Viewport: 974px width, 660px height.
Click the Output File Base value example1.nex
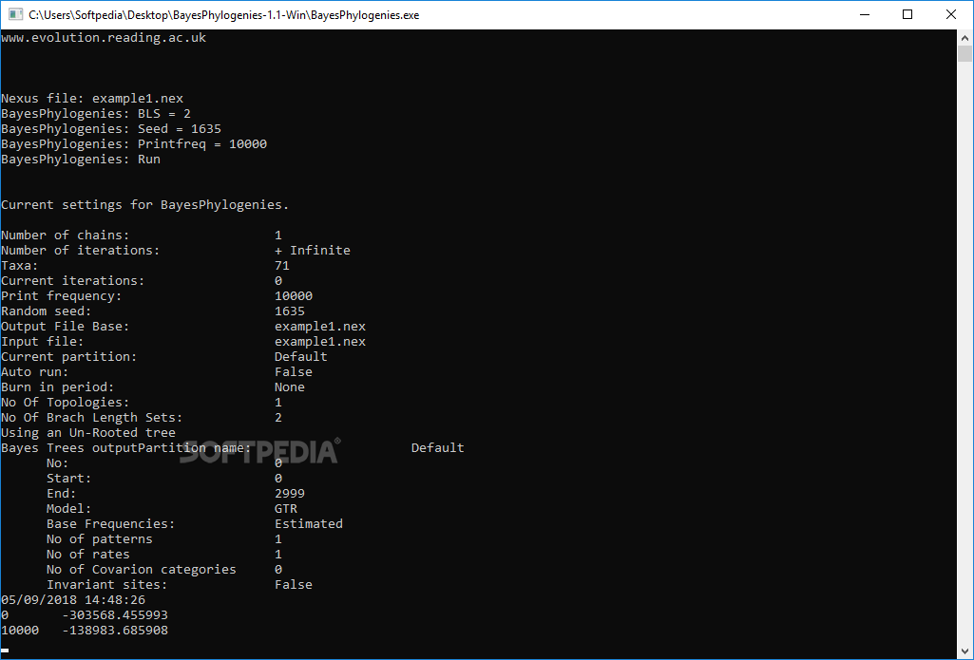[x=320, y=327]
